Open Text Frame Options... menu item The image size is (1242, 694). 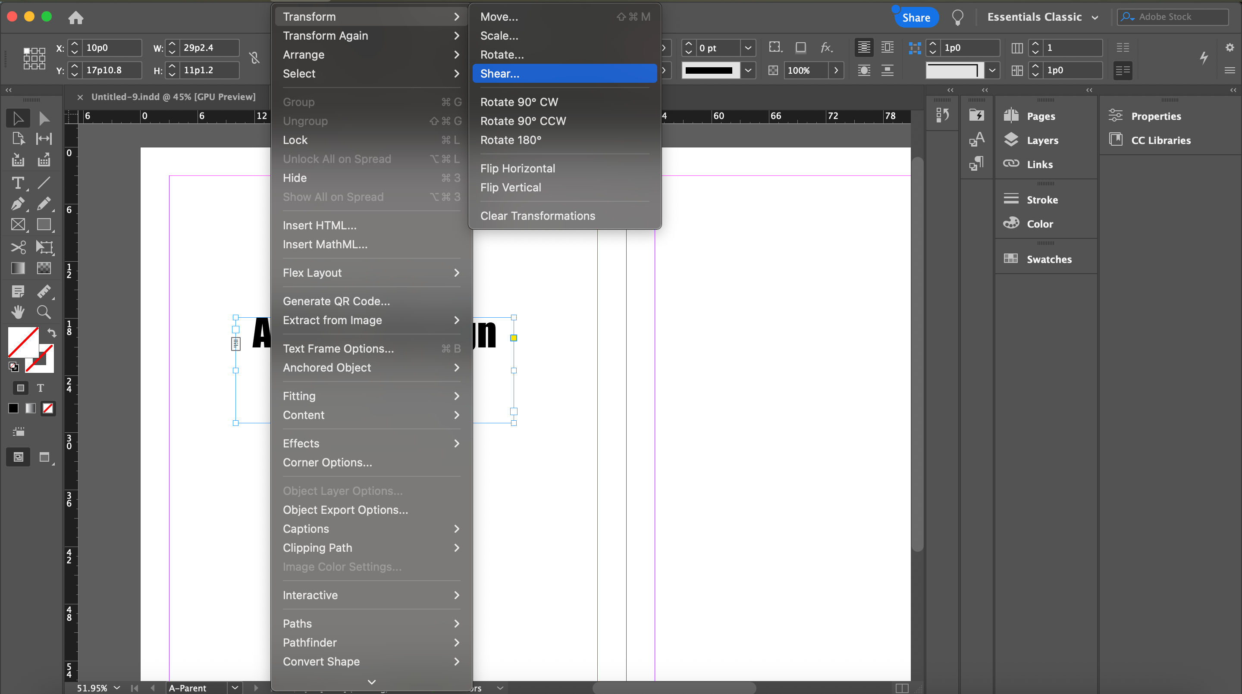pos(338,348)
